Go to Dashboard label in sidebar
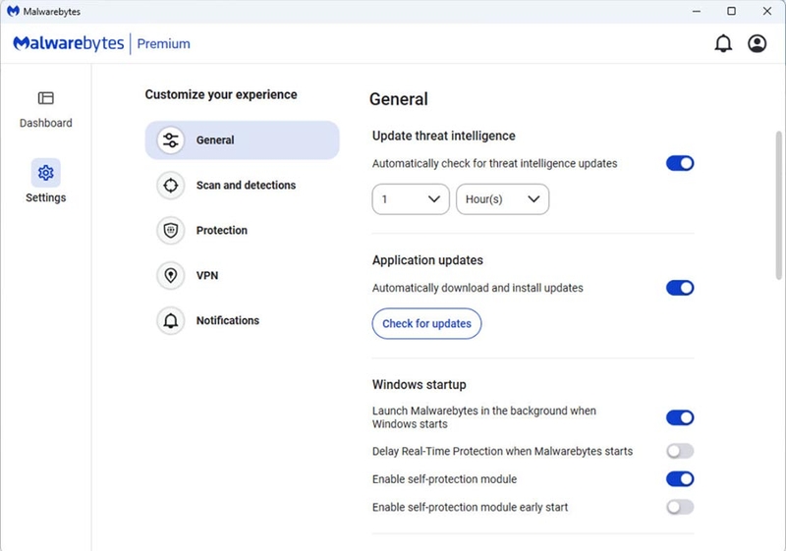The image size is (786, 551). tap(45, 123)
